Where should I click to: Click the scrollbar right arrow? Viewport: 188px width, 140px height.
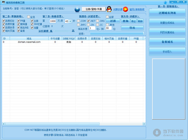click(144, 124)
